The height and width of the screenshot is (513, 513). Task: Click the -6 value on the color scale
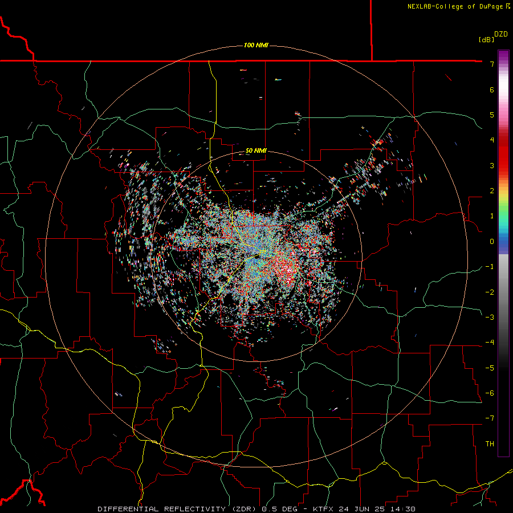point(490,393)
